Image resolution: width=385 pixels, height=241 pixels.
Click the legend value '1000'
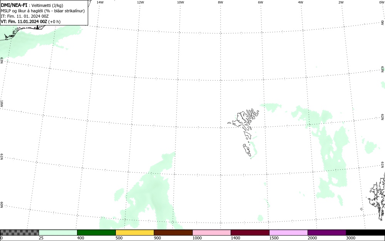pos(197,238)
